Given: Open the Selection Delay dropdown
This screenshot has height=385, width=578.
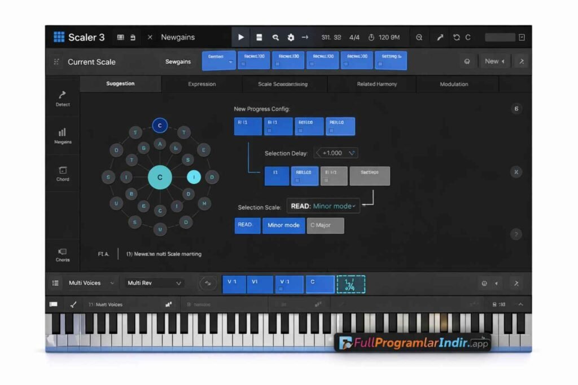Looking at the screenshot, I should coord(336,153).
